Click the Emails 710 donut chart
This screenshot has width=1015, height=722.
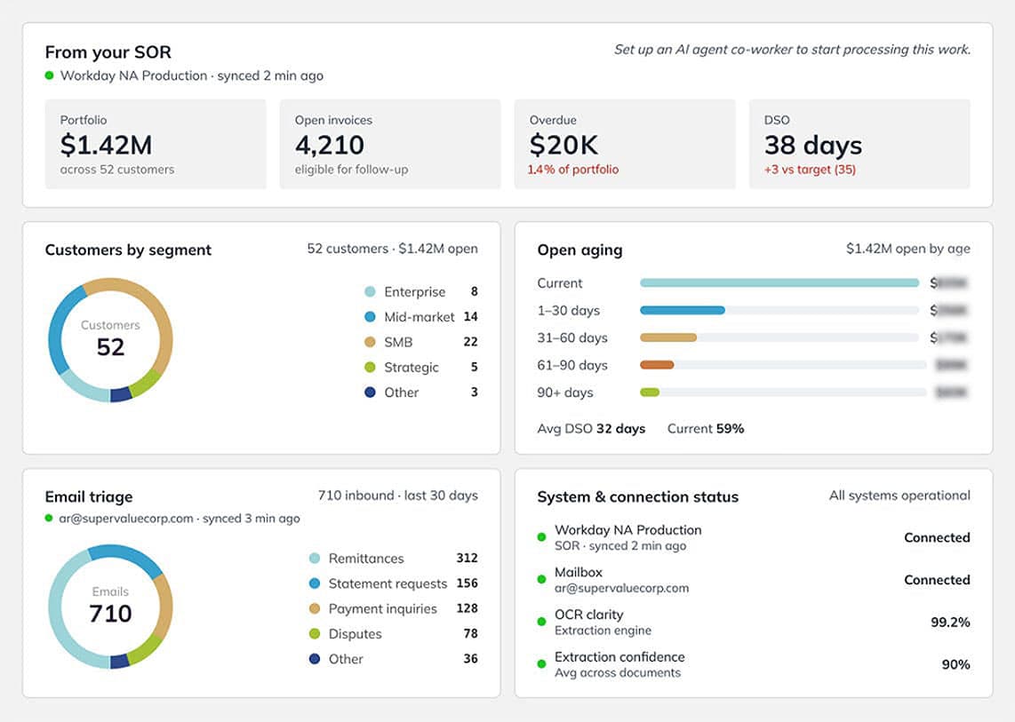click(111, 607)
